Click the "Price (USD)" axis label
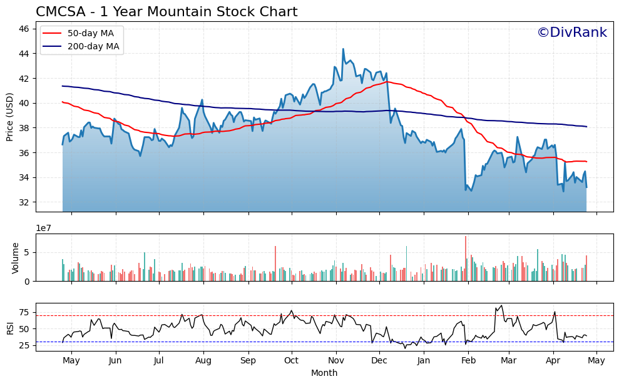The image size is (619, 384). tap(10, 117)
